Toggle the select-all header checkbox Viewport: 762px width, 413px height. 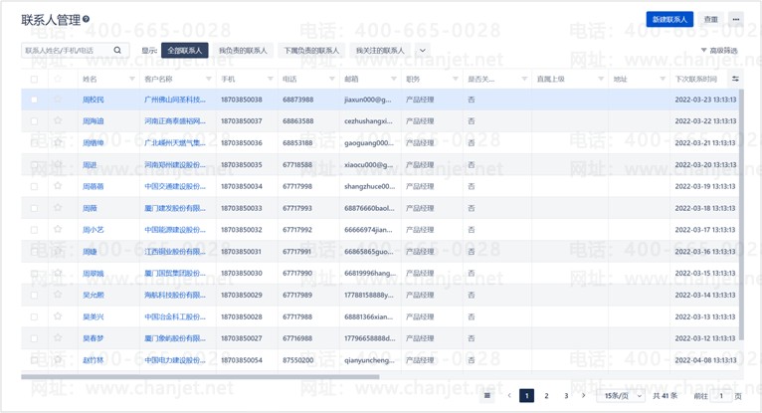[x=34, y=80]
